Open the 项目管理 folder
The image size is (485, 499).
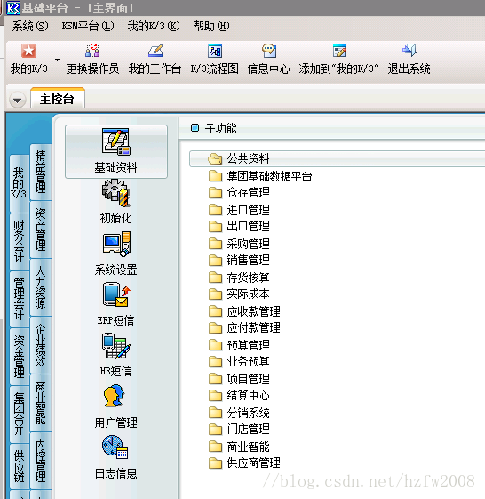point(239,379)
